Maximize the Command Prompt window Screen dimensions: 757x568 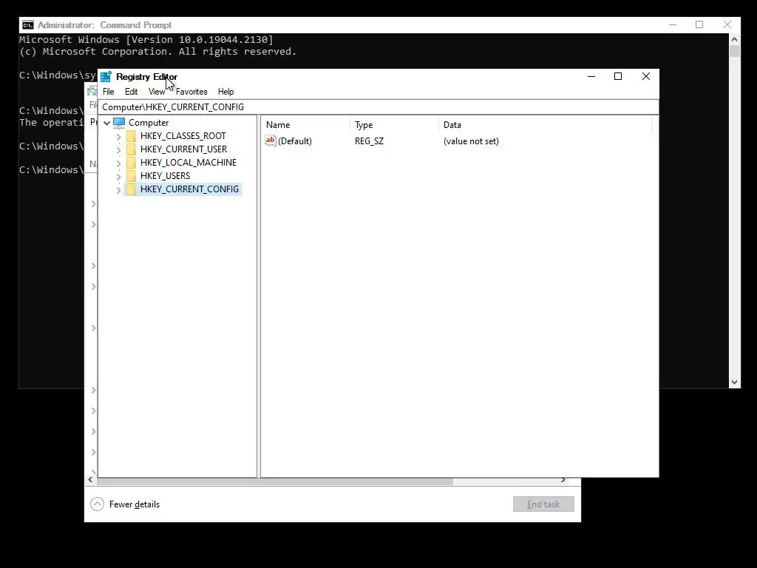pyautogui.click(x=699, y=24)
